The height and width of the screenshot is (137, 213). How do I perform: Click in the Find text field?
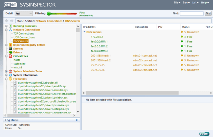click(x=191, y=13)
